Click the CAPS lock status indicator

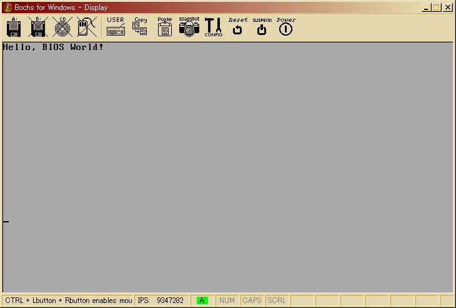tap(252, 300)
